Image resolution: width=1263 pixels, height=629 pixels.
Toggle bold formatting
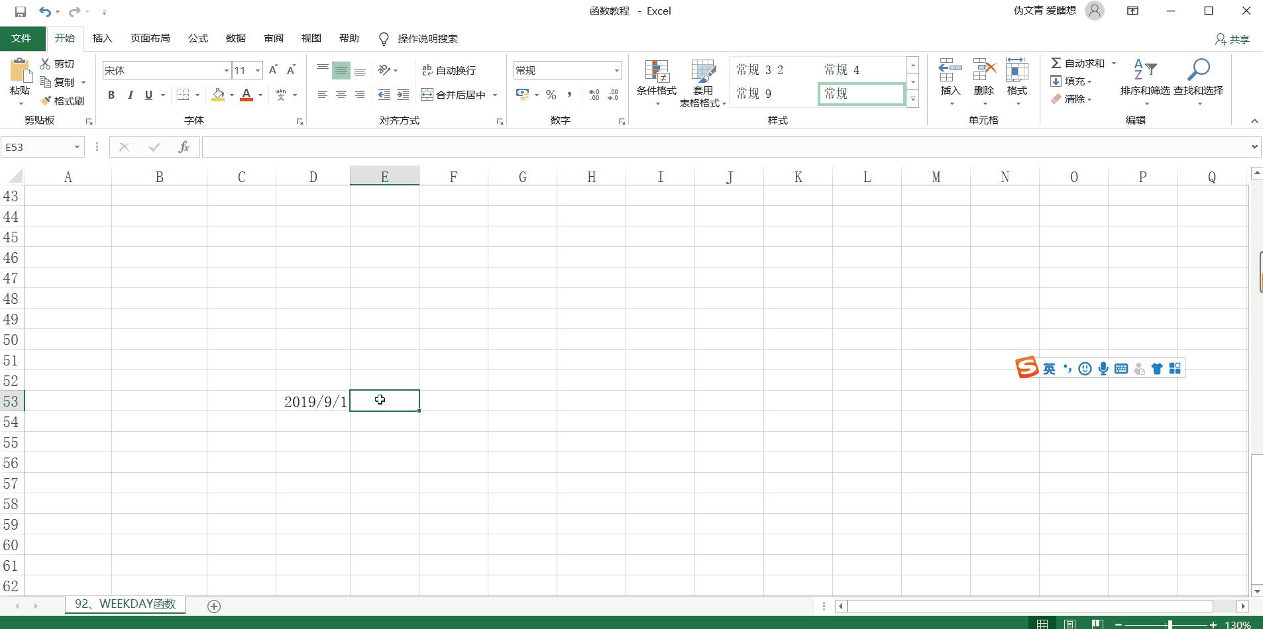coord(111,95)
